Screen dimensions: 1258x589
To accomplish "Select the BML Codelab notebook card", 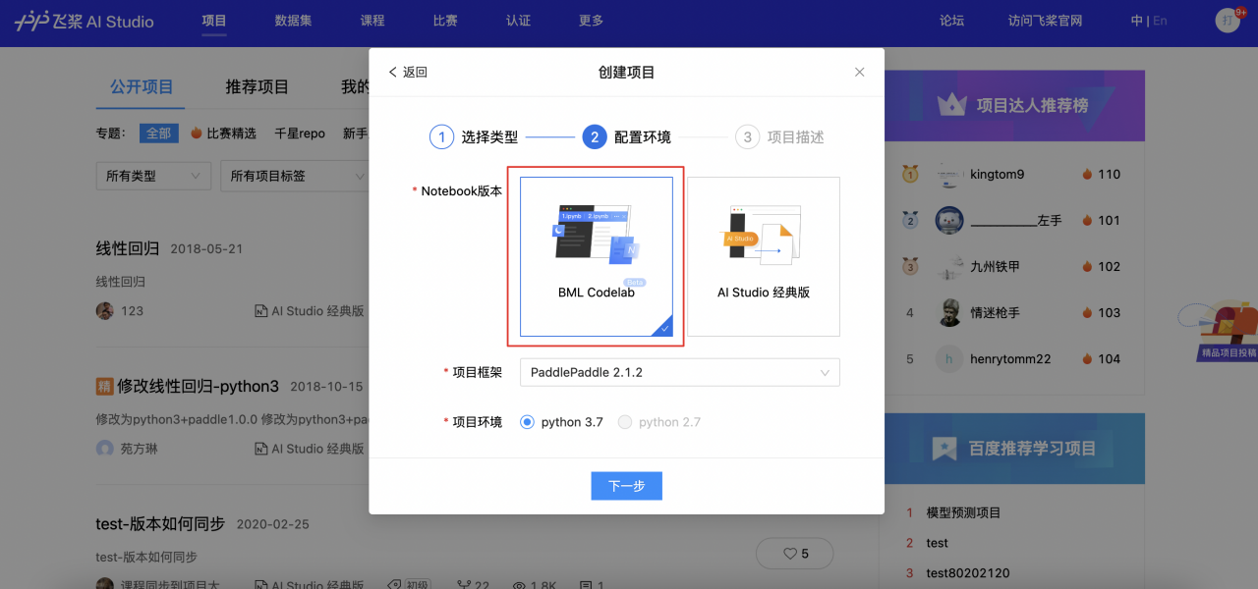I will [597, 256].
